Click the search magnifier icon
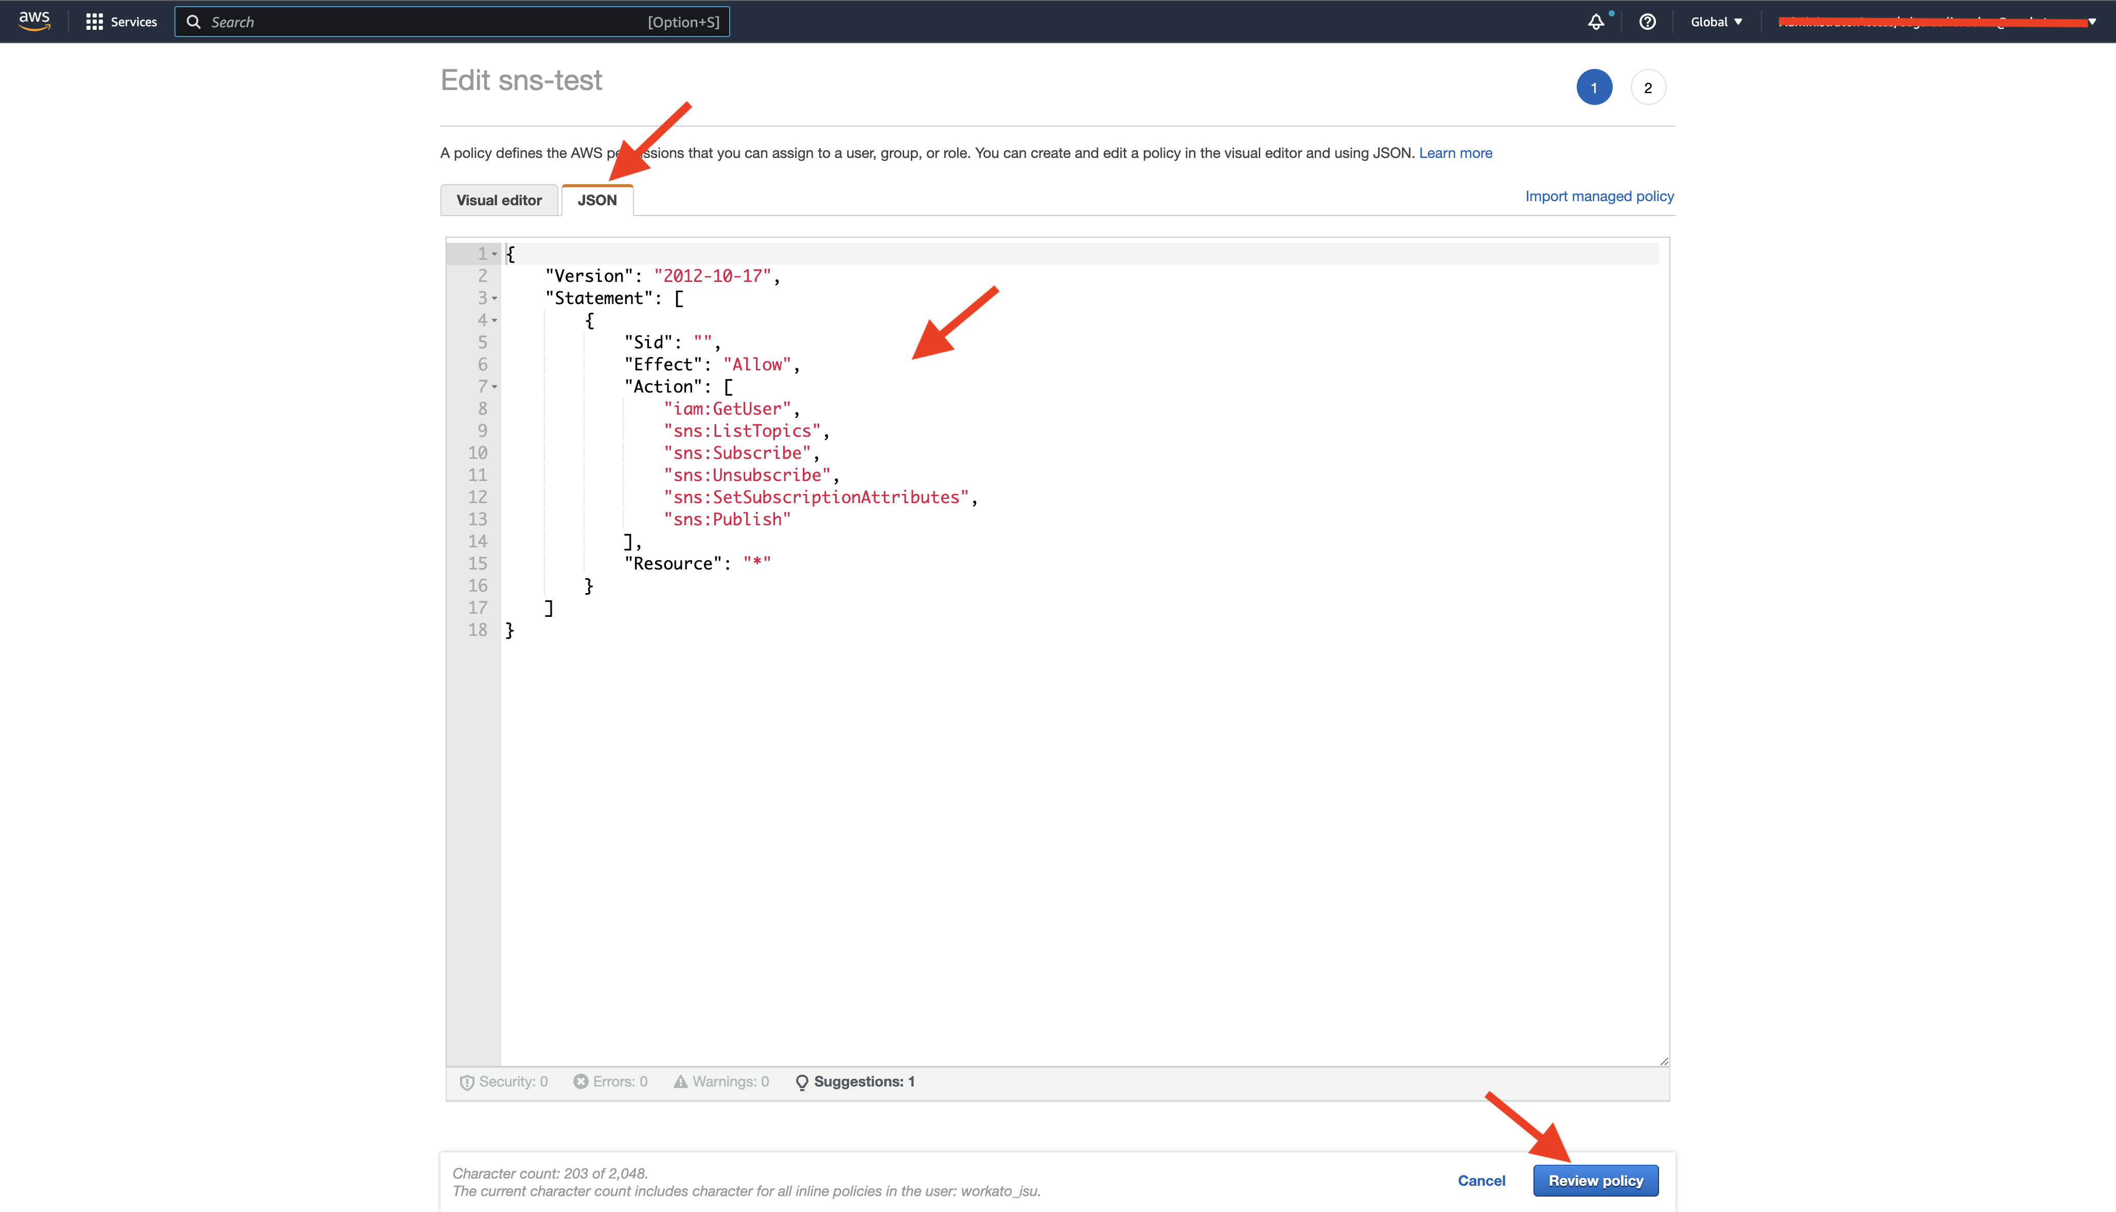The width and height of the screenshot is (2116, 1212). point(194,22)
